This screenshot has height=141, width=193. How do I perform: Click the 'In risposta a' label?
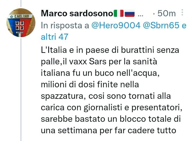tap(65, 26)
